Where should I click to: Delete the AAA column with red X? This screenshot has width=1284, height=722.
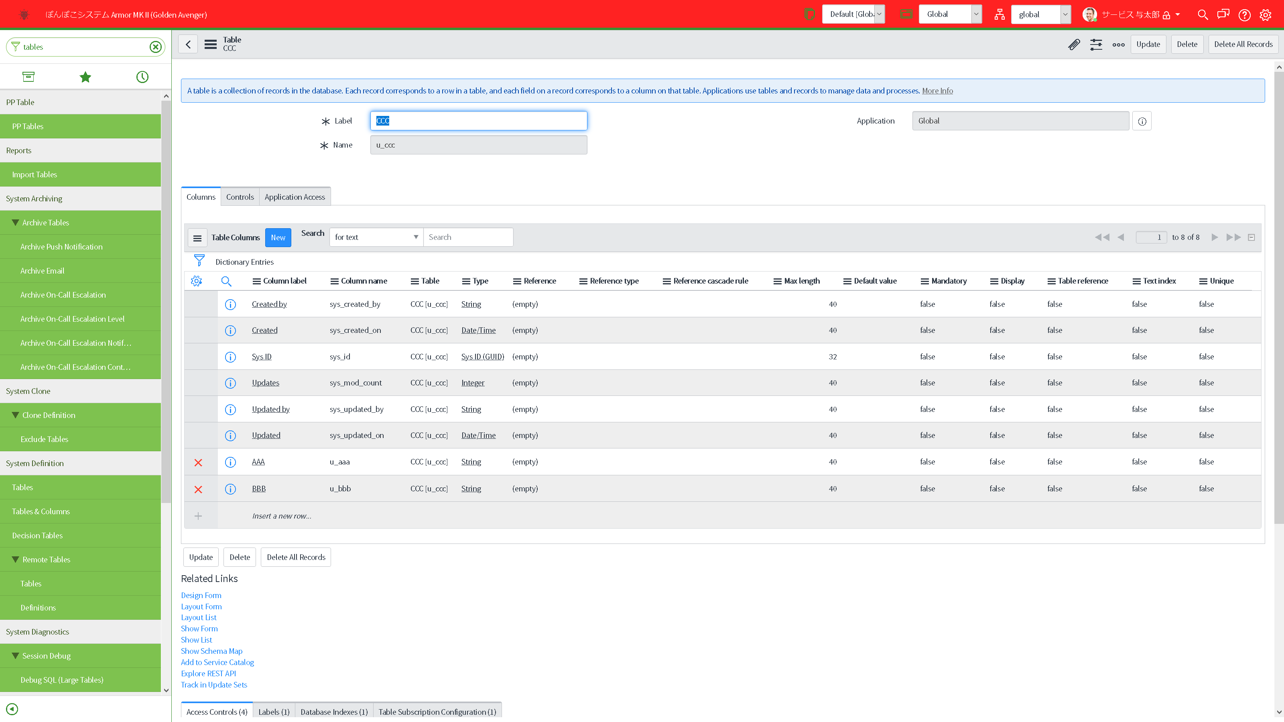198,462
